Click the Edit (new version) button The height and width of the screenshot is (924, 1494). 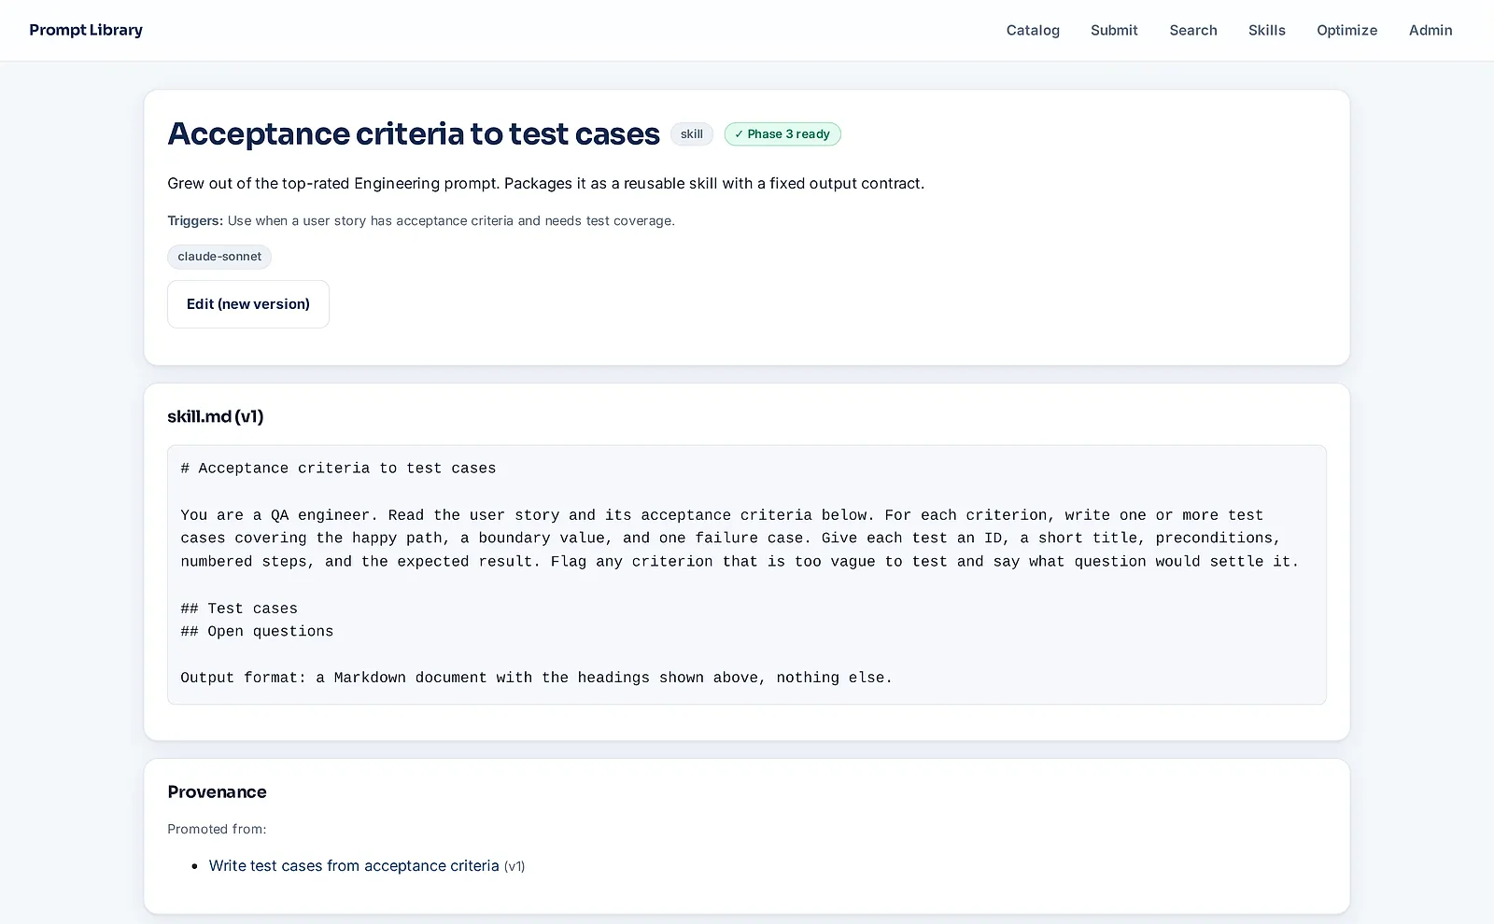pyautogui.click(x=248, y=304)
